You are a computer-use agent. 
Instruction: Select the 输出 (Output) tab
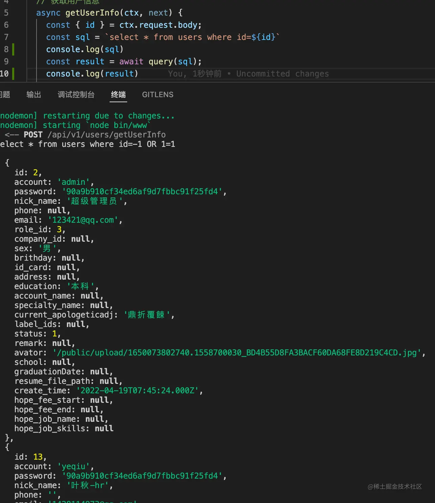[x=33, y=95]
